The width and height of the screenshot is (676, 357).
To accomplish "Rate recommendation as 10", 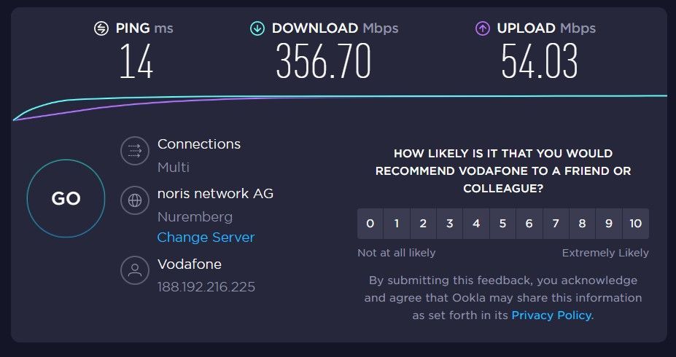I will (x=635, y=224).
